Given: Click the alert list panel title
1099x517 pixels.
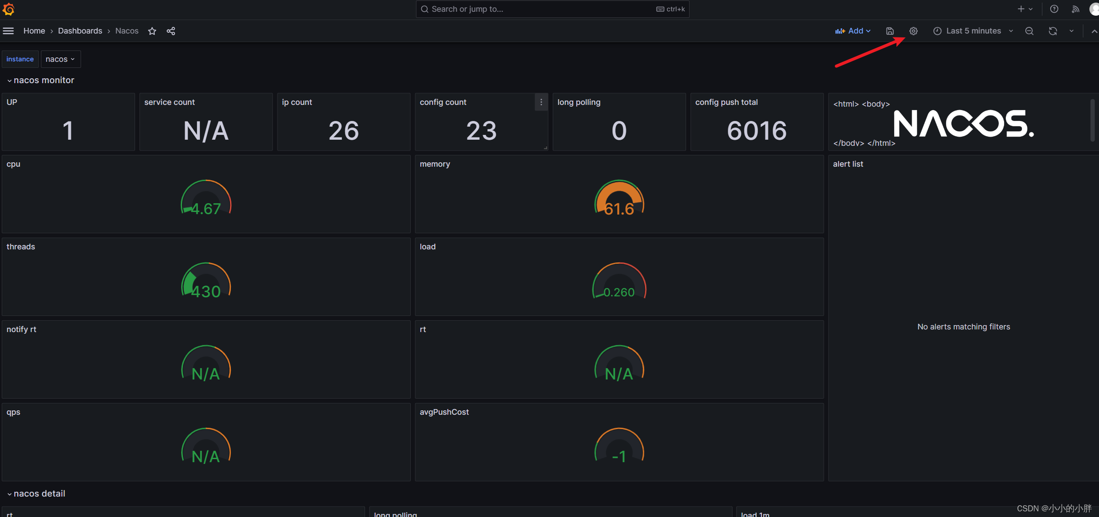Looking at the screenshot, I should [848, 164].
